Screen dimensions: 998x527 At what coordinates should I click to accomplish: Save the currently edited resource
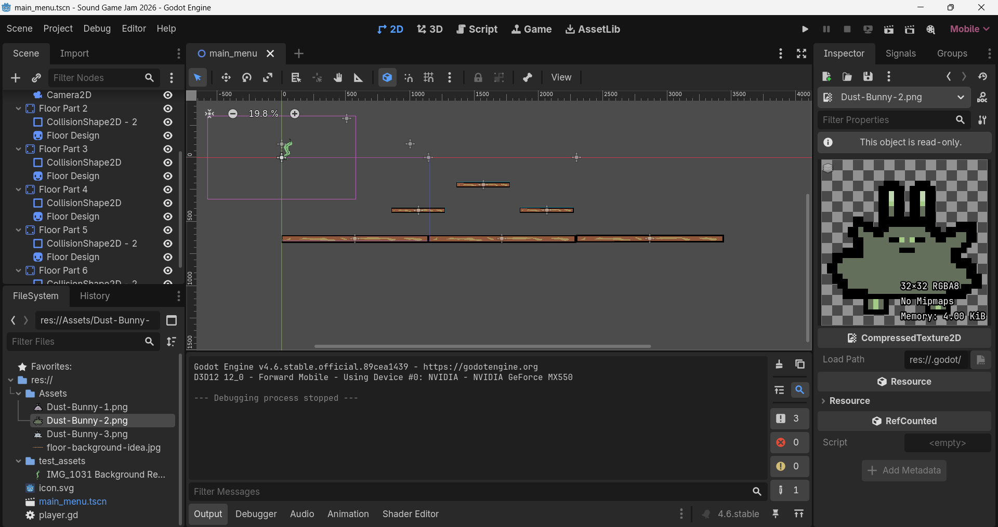868,77
